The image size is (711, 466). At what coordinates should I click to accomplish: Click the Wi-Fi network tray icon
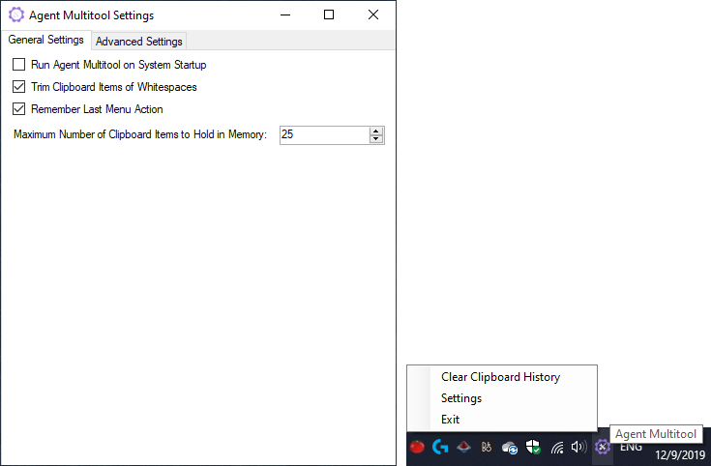click(557, 448)
